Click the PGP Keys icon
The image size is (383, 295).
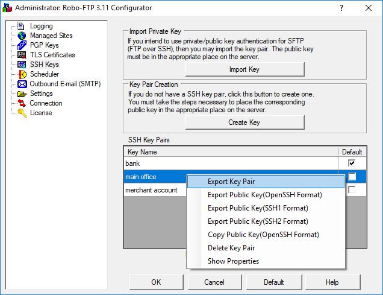pos(22,45)
